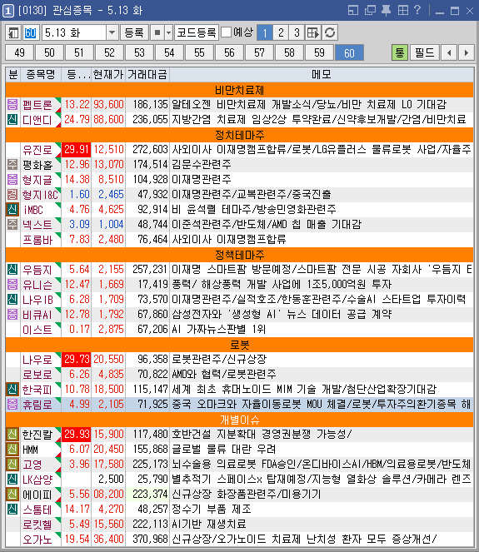Viewport: 479px width, 552px height.
Task: Click the 신 badge icon on 우듬지 row
Action: pyautogui.click(x=12, y=269)
